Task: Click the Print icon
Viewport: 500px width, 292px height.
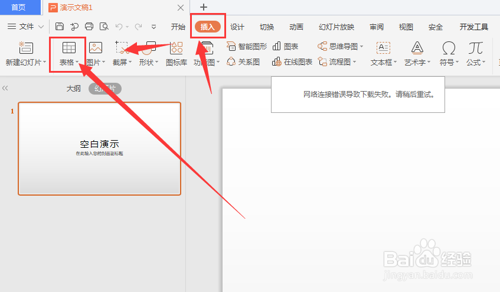Action: coord(89,27)
